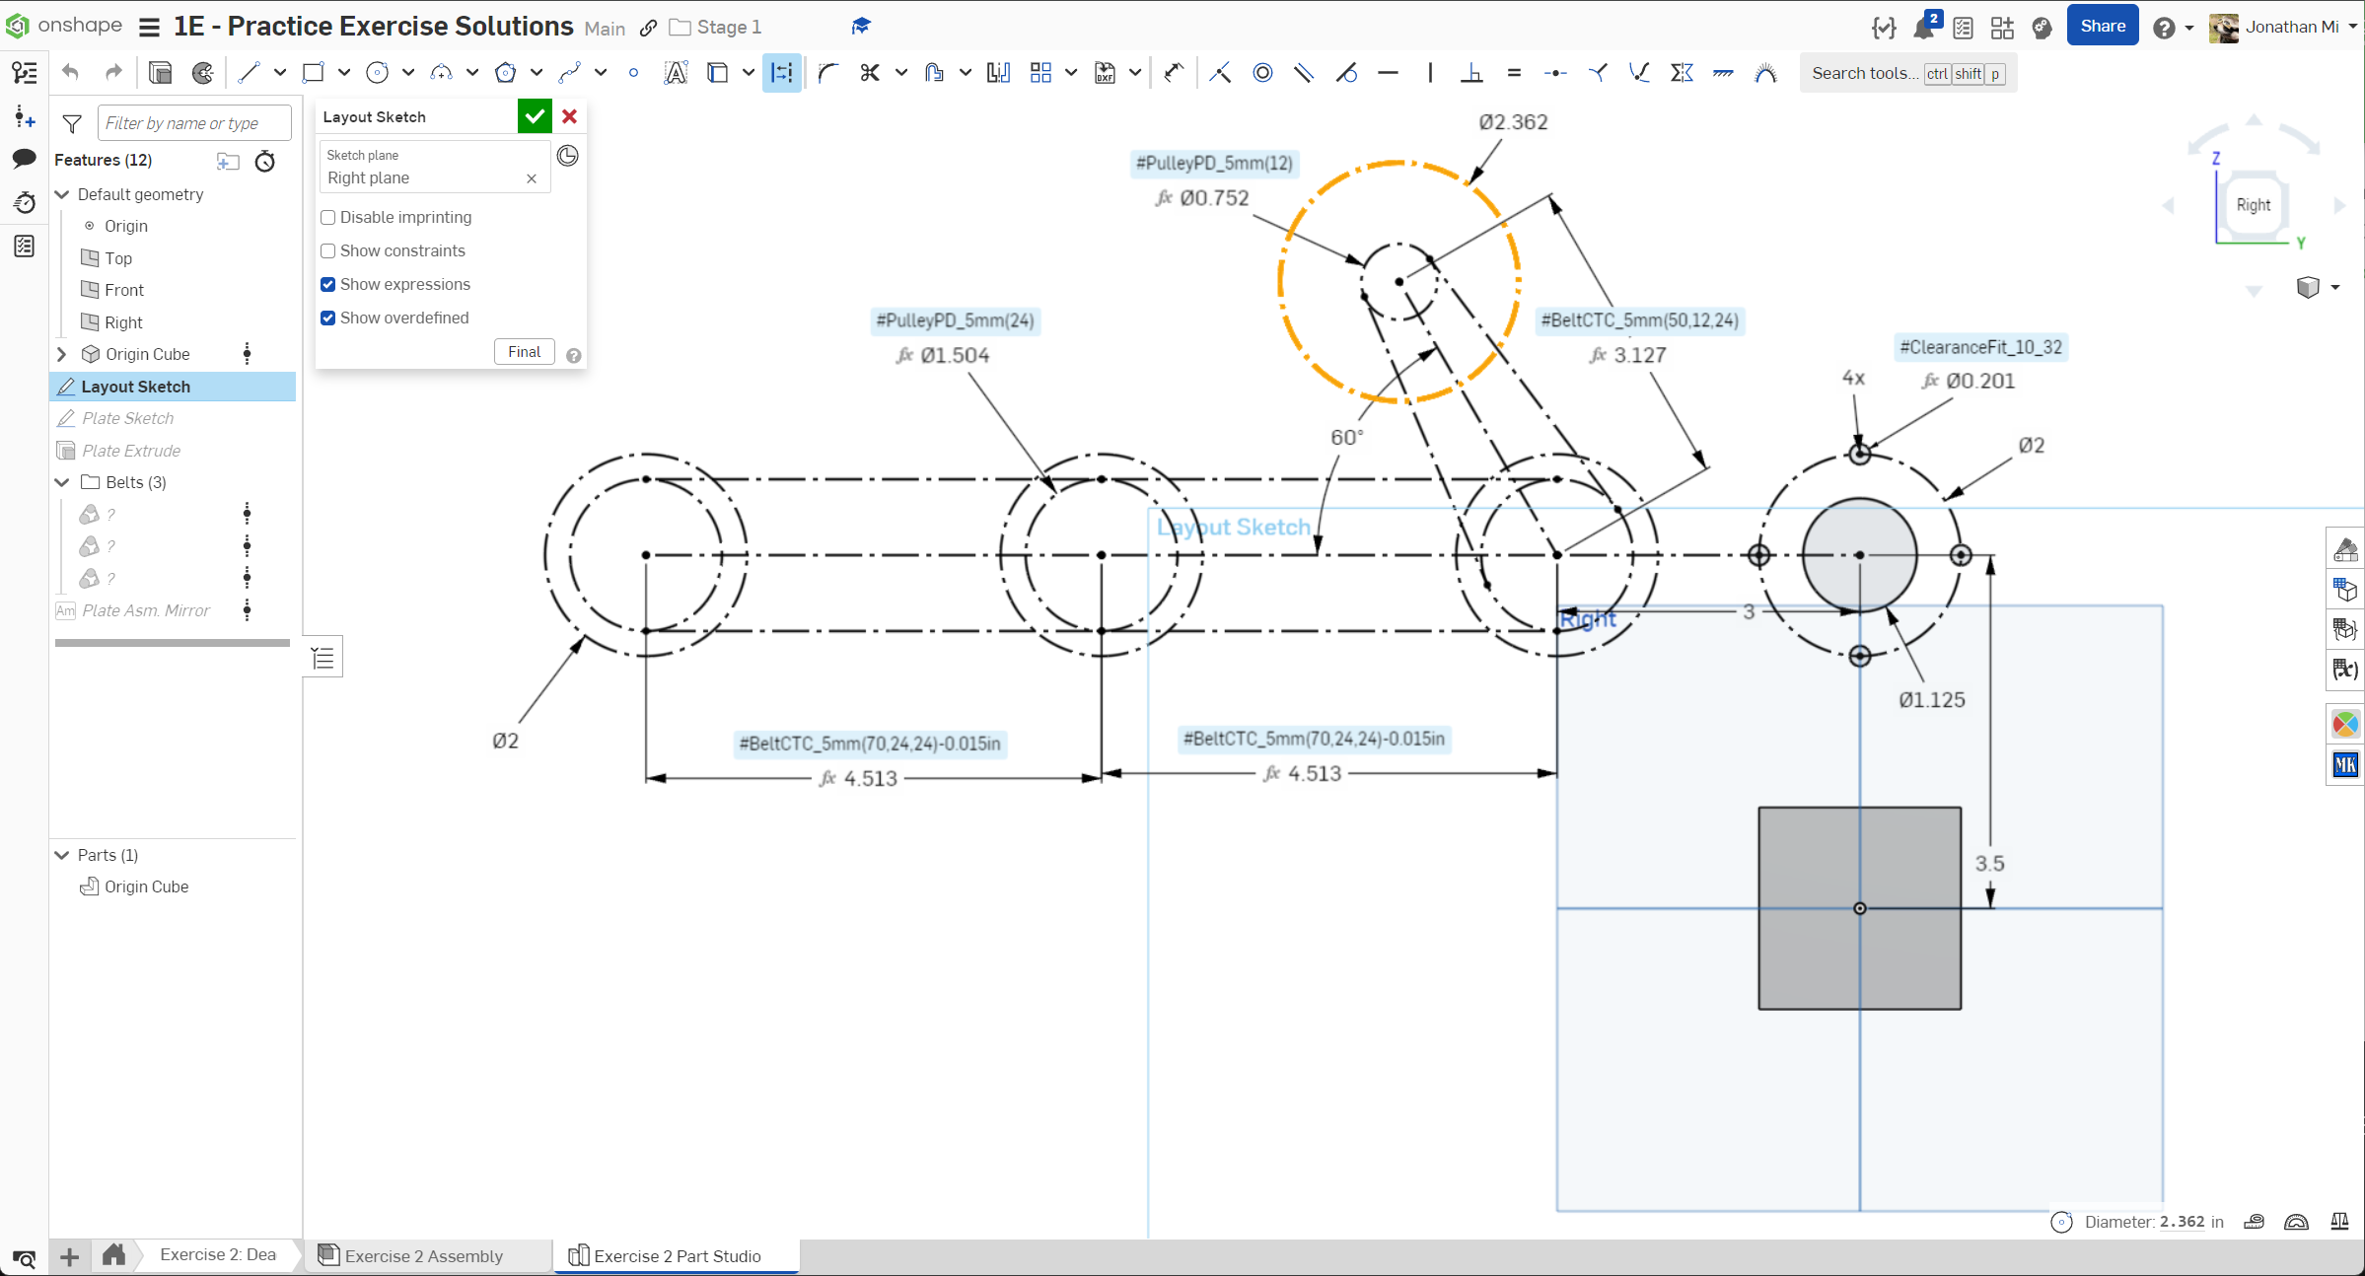Expand the Origin Cube feature
The height and width of the screenshot is (1276, 2365).
62,354
